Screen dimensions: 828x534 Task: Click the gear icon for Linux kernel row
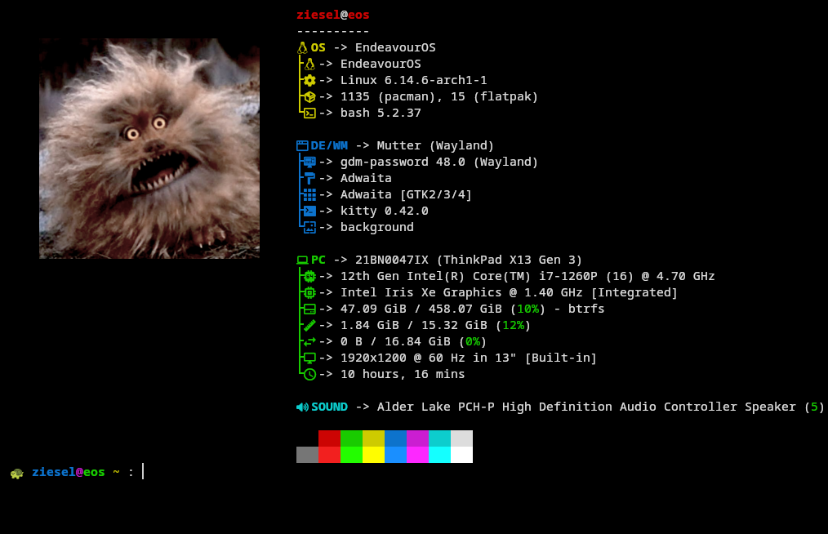coord(309,80)
